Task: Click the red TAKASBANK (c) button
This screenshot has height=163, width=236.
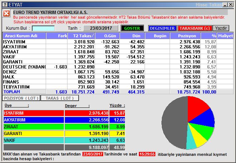Action: coord(195,28)
